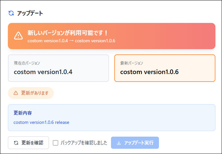
Task: Select latest version text costom version1.0.6 in card
Action: click(x=149, y=72)
